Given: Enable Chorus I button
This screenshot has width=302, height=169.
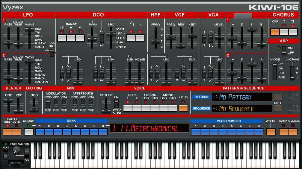Looking at the screenshot, I should pos(284,32).
